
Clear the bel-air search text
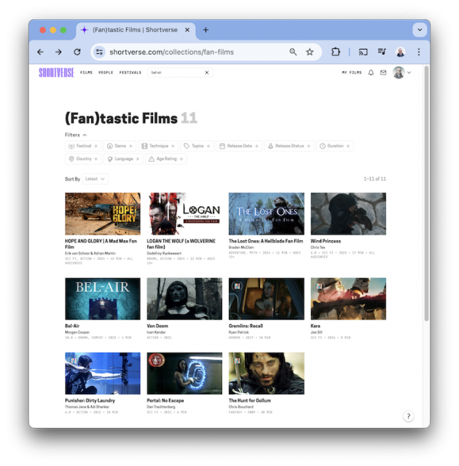pos(207,73)
